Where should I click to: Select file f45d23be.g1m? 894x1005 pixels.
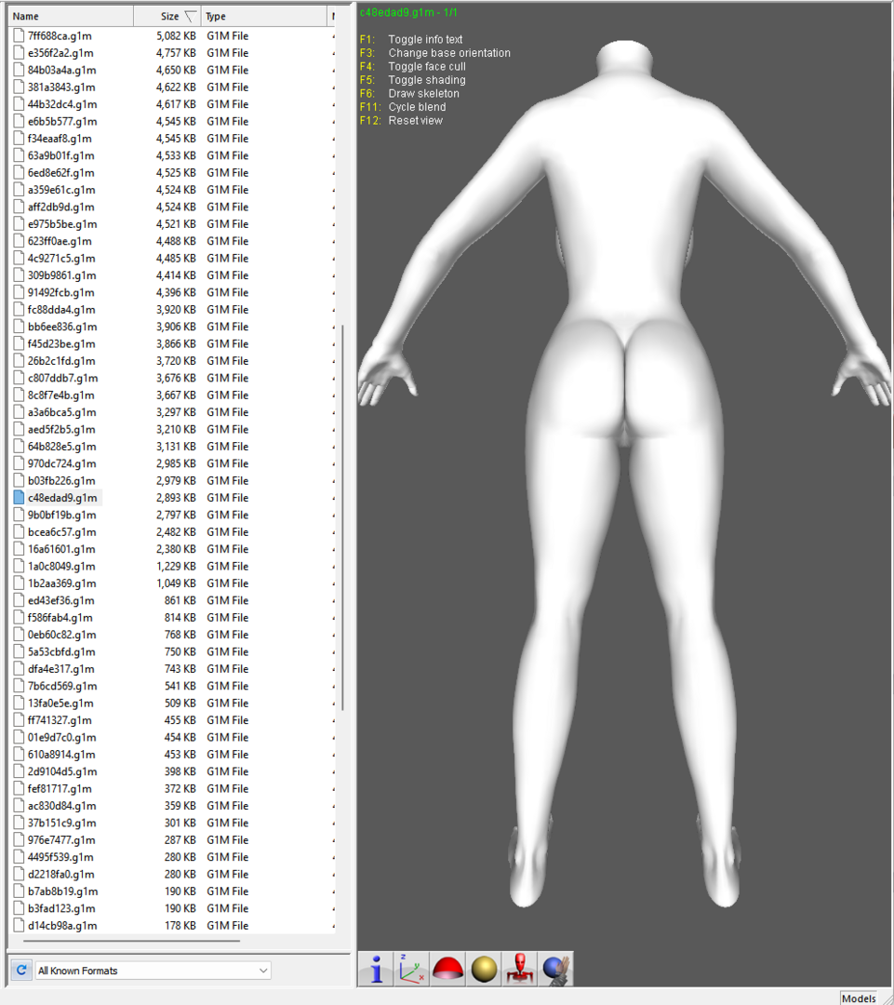point(60,343)
